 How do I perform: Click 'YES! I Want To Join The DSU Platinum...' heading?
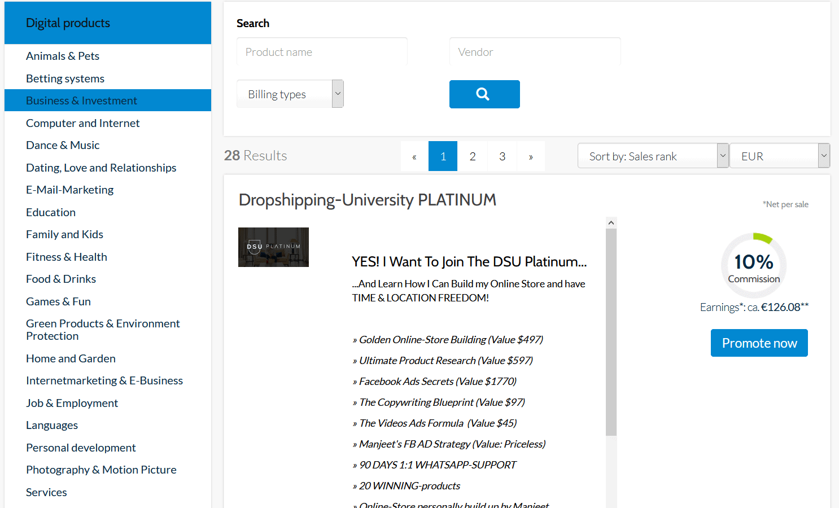(x=469, y=262)
